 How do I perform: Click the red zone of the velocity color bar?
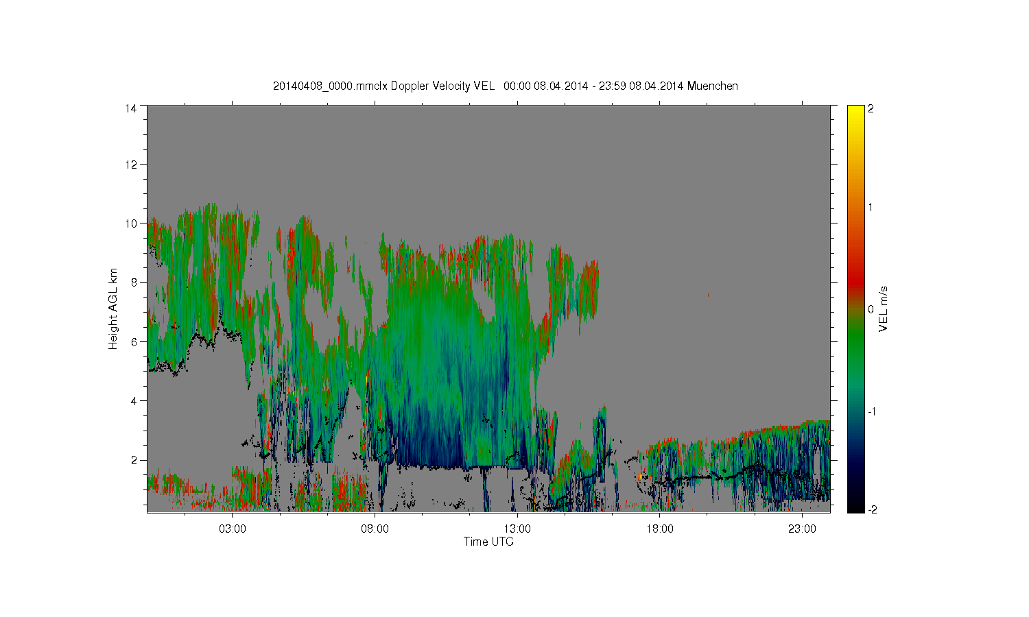[x=855, y=274]
